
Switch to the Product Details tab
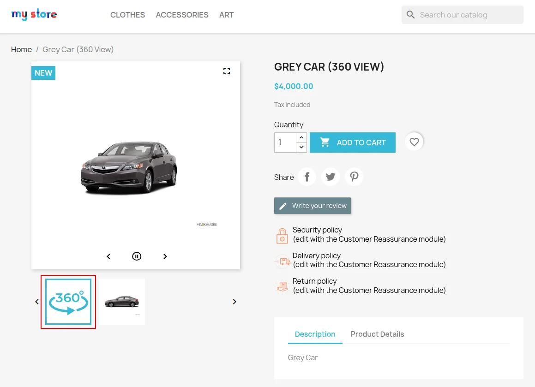point(377,334)
